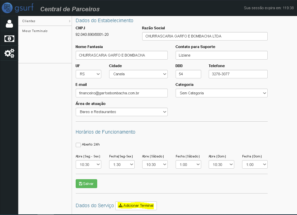Screen dimensions: 297x215
Task: Click the gsurf logo icon
Action: tap(7, 8)
